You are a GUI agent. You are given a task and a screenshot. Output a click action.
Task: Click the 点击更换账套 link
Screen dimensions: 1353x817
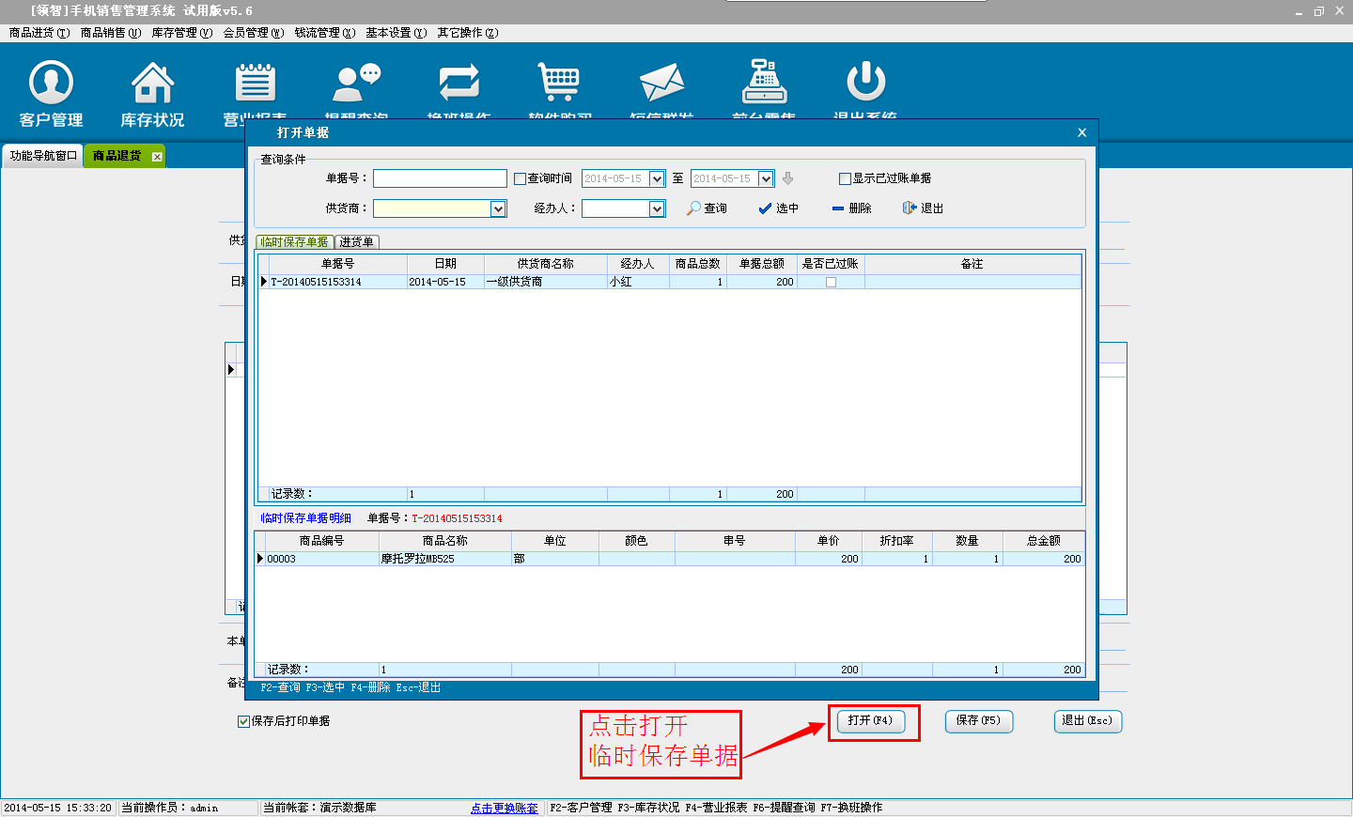505,809
